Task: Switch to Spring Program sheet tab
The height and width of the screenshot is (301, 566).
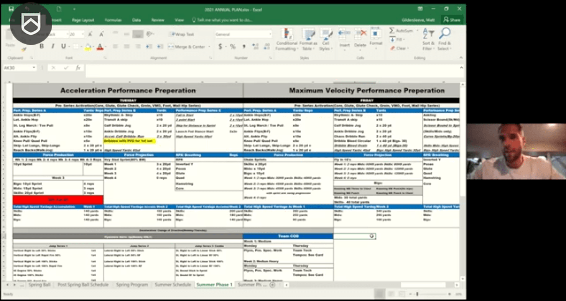Action: pyautogui.click(x=132, y=285)
